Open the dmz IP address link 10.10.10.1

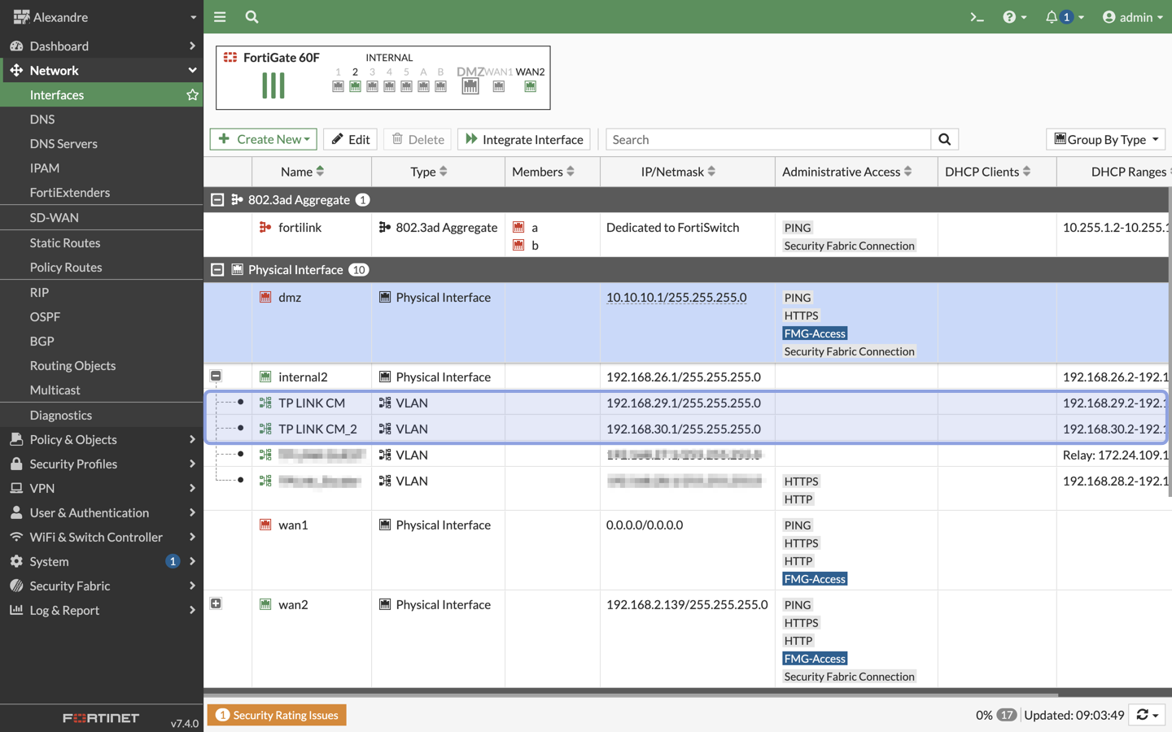(x=676, y=297)
